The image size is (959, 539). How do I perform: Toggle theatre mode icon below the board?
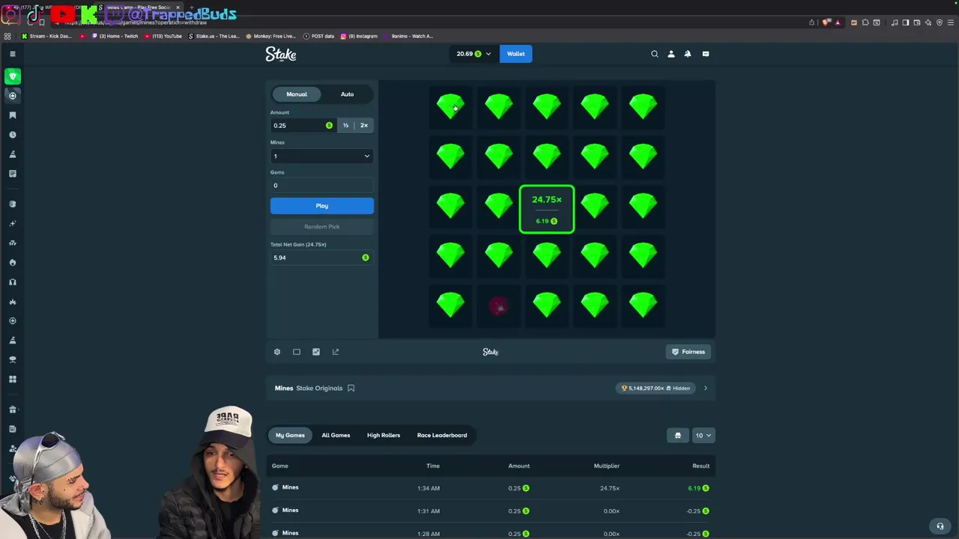(297, 352)
